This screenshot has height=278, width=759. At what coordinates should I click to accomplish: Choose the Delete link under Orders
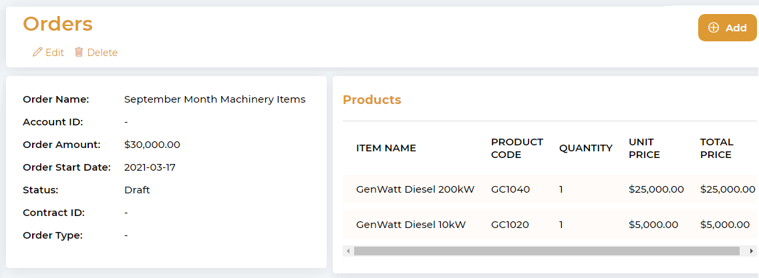tap(102, 53)
